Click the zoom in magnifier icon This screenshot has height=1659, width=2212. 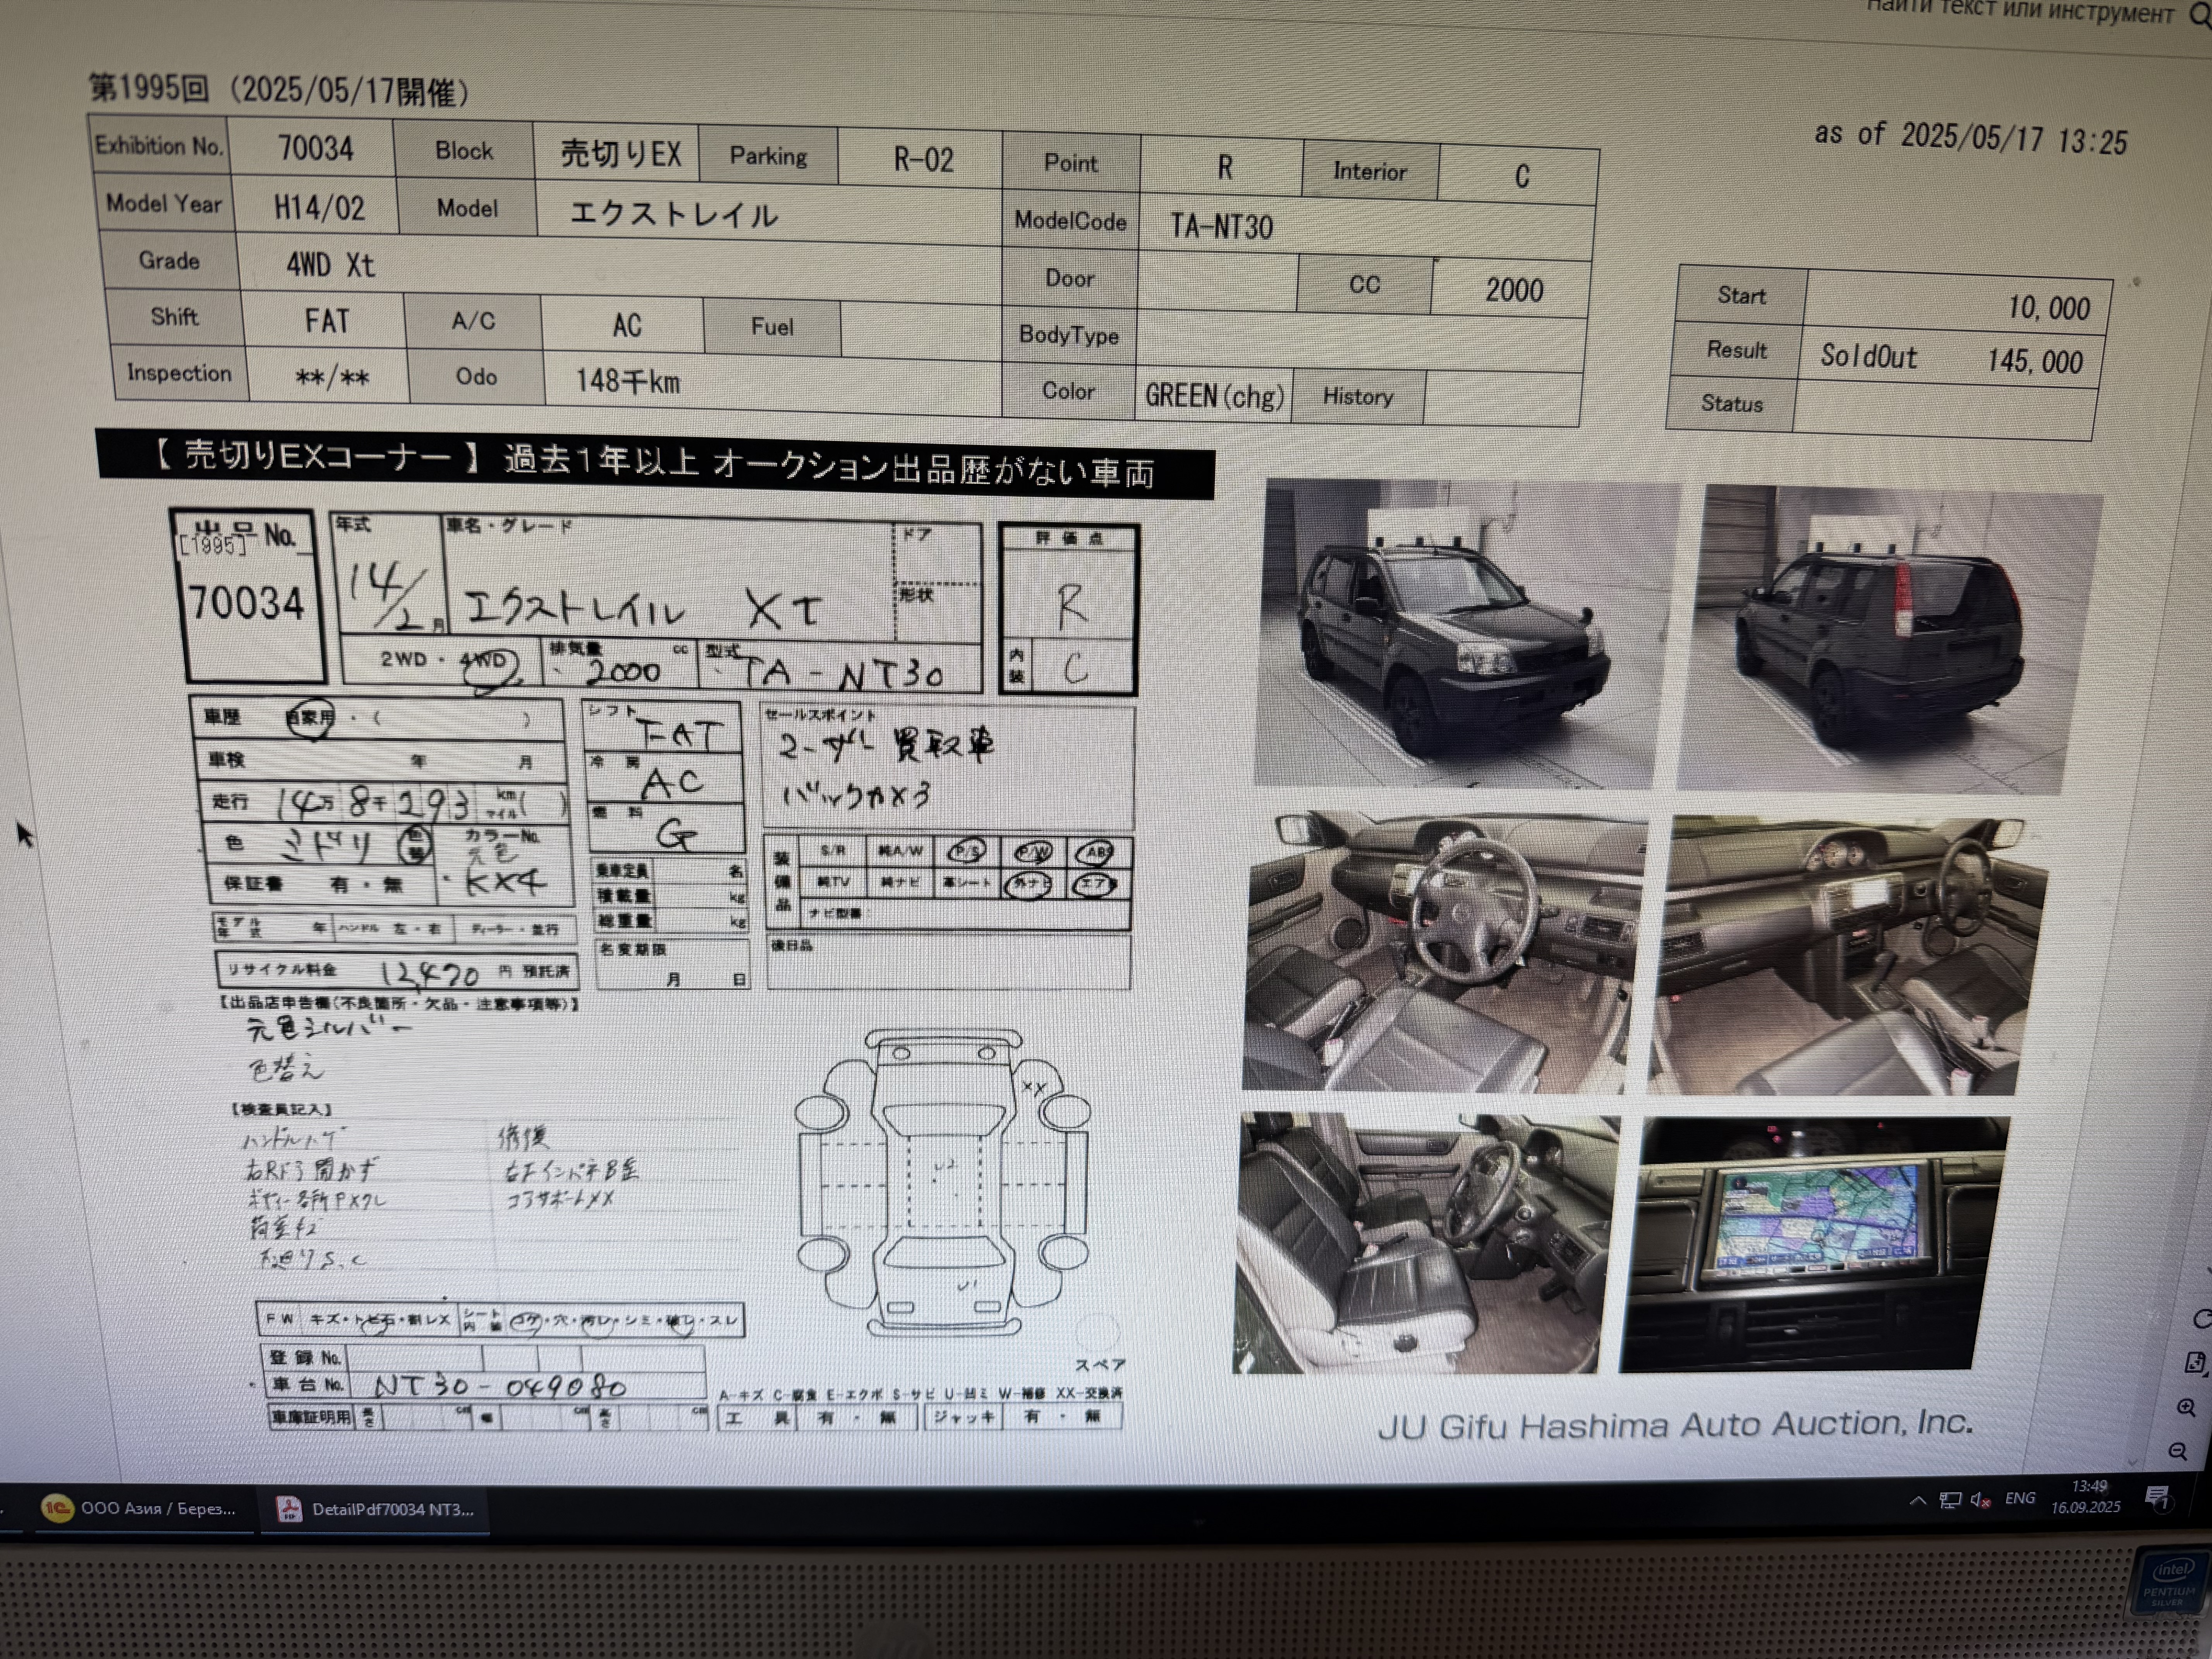tap(2186, 1407)
